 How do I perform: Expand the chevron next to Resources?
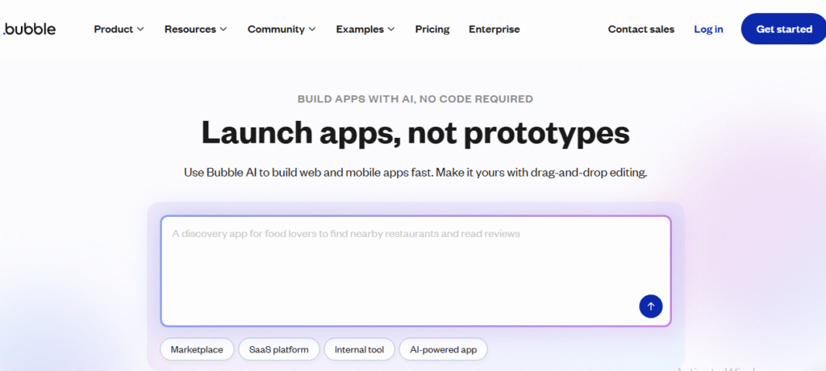point(223,29)
